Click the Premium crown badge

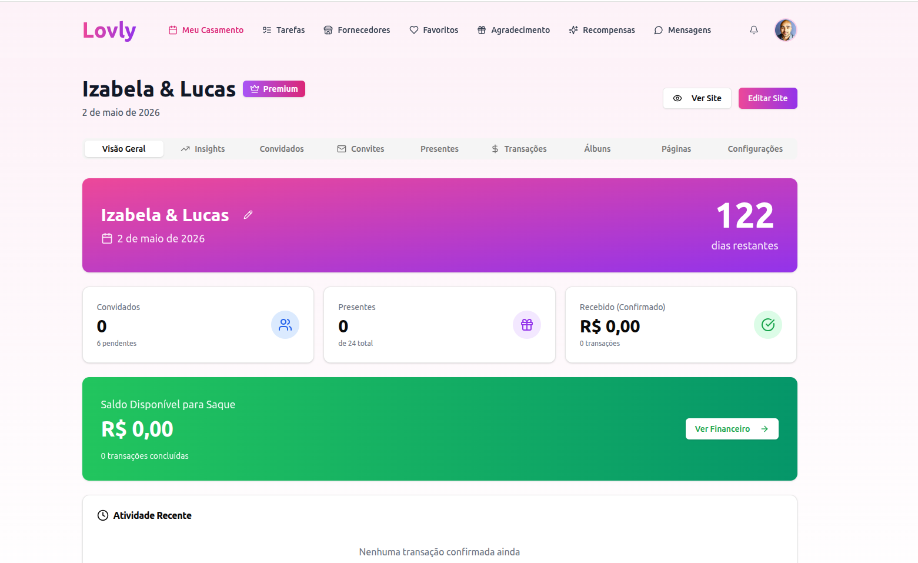click(273, 89)
